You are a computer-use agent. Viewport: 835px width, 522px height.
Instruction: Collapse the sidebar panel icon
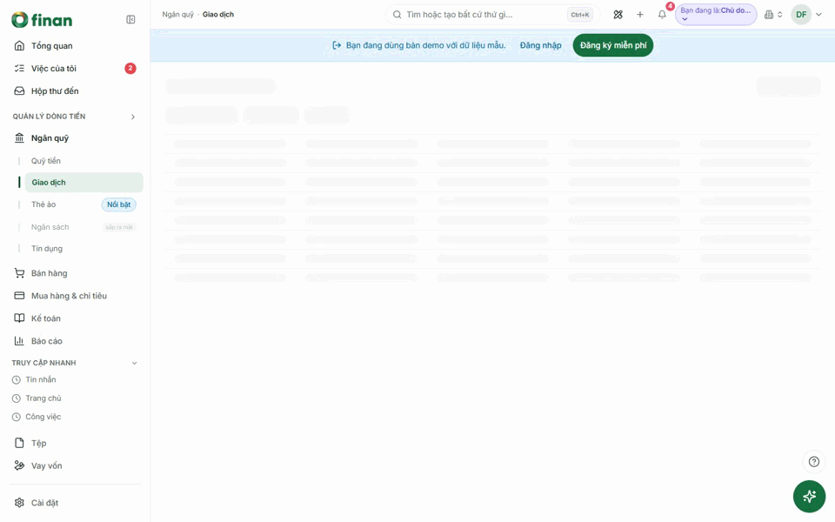130,20
